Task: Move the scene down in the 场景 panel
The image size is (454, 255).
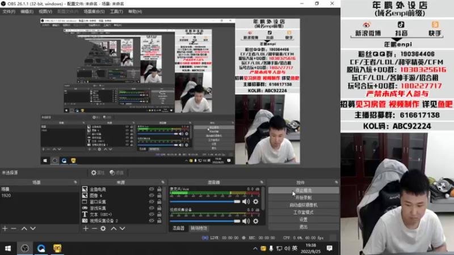Action: (x=33, y=228)
